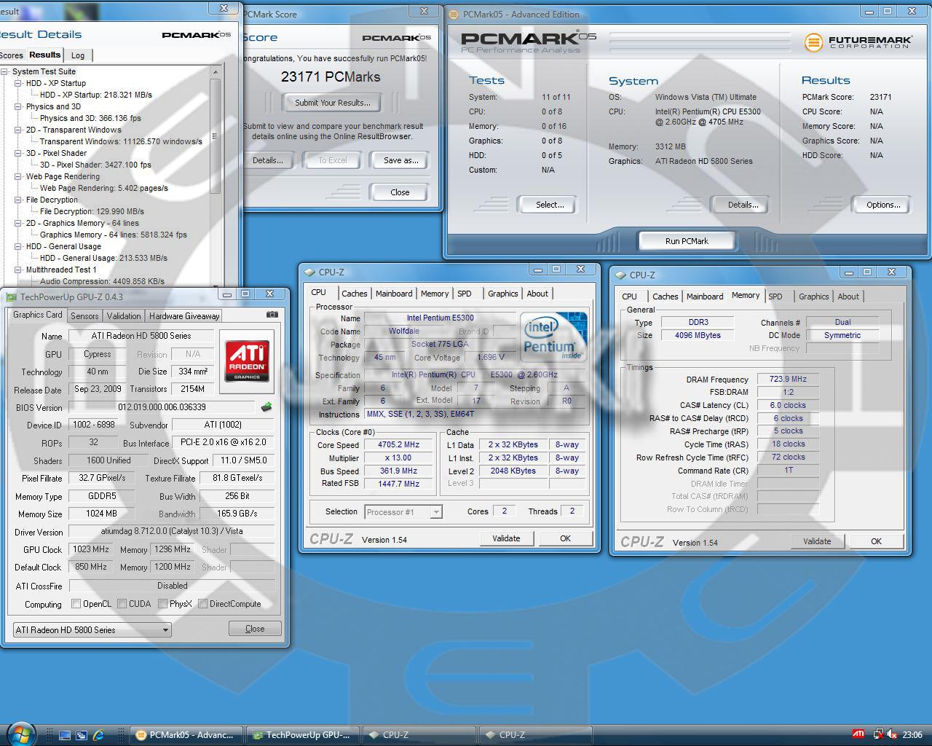Viewport: 932px width, 746px height.
Task: Enable the CUDA checkbox in GPU-Z
Action: coord(121,604)
